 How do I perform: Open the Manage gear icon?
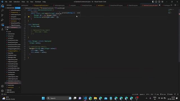(2, 91)
